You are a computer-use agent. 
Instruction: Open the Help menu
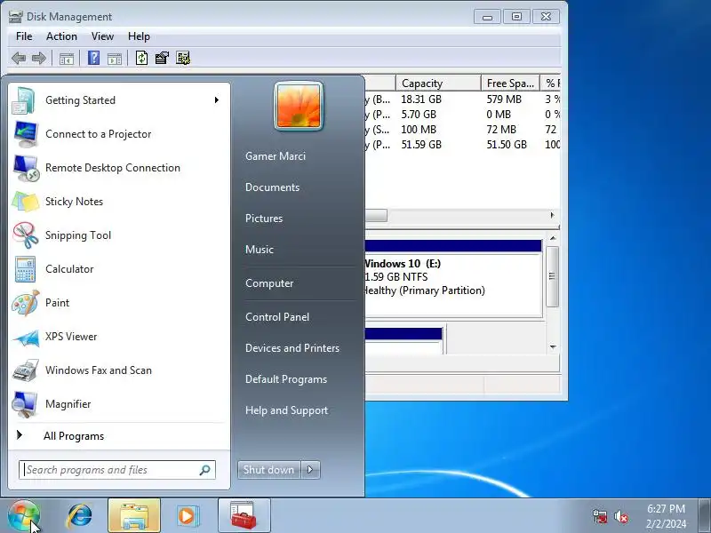[x=139, y=36]
